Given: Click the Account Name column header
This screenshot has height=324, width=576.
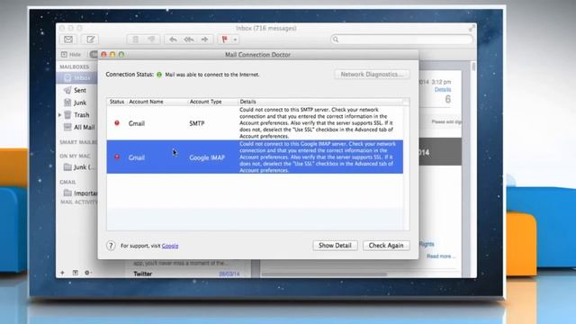Looking at the screenshot, I should tap(157, 102).
